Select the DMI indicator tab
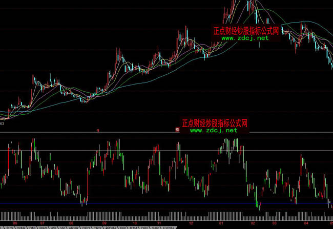 (x=33, y=227)
